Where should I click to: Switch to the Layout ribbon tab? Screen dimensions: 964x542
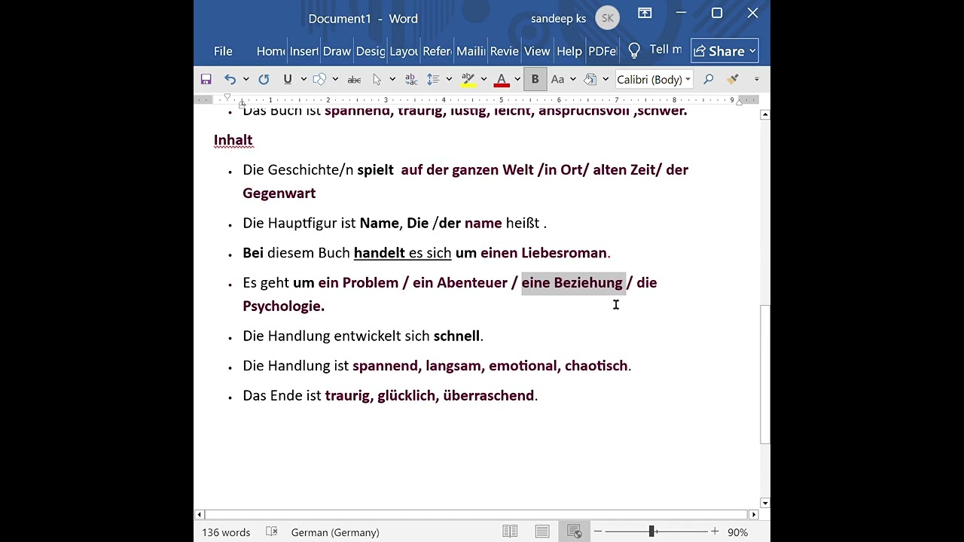[404, 51]
